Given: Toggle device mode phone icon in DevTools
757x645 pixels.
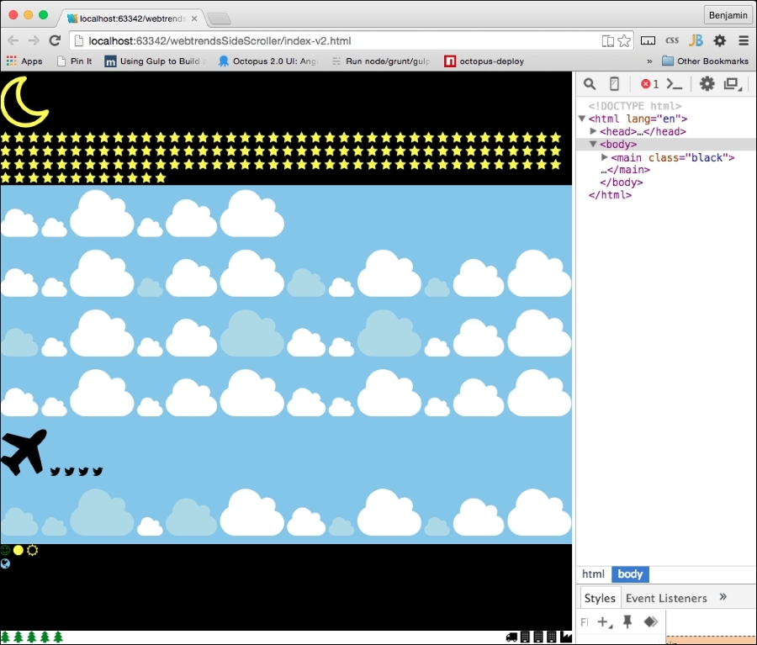Looking at the screenshot, I should (615, 84).
